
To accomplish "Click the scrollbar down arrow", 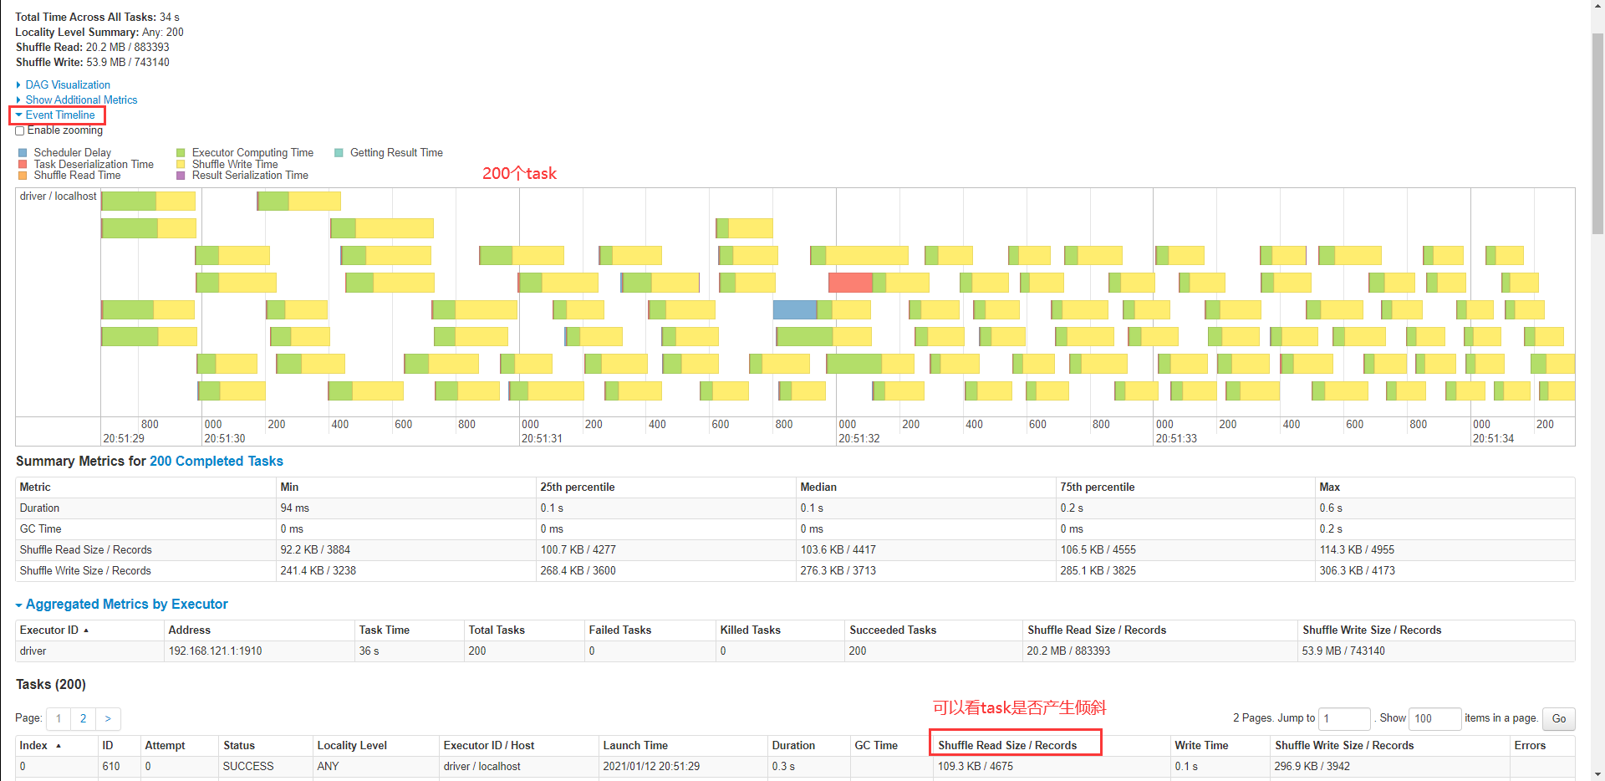I will pos(1597,773).
